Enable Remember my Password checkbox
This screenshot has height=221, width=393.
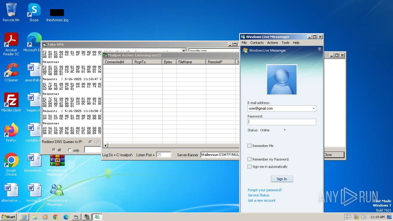point(250,159)
